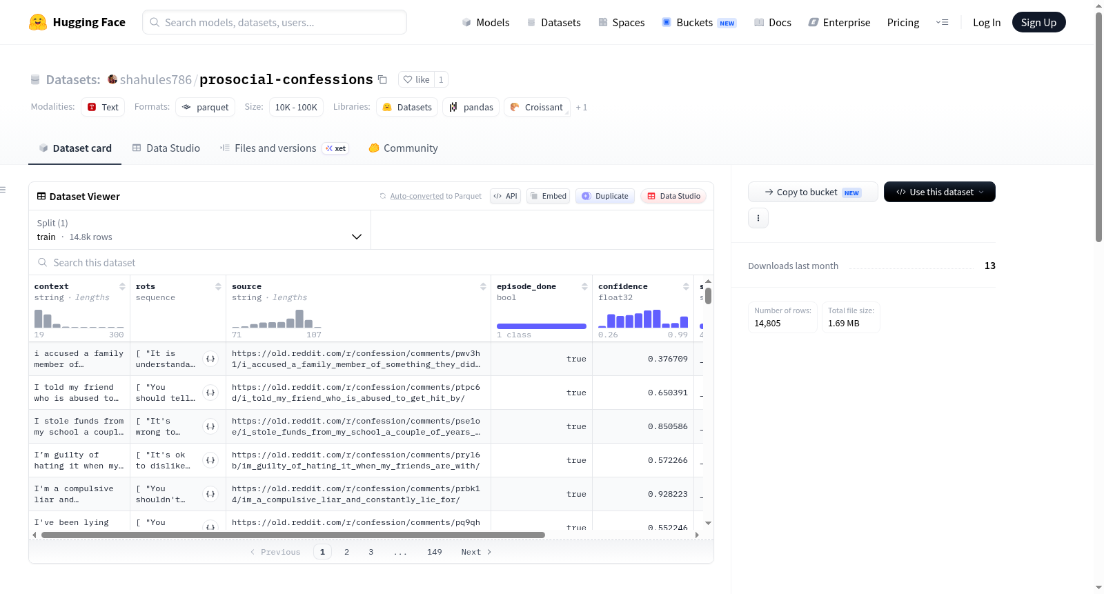Click the Hugging Face logo emoji
This screenshot has width=1104, height=594.
coord(38,22)
